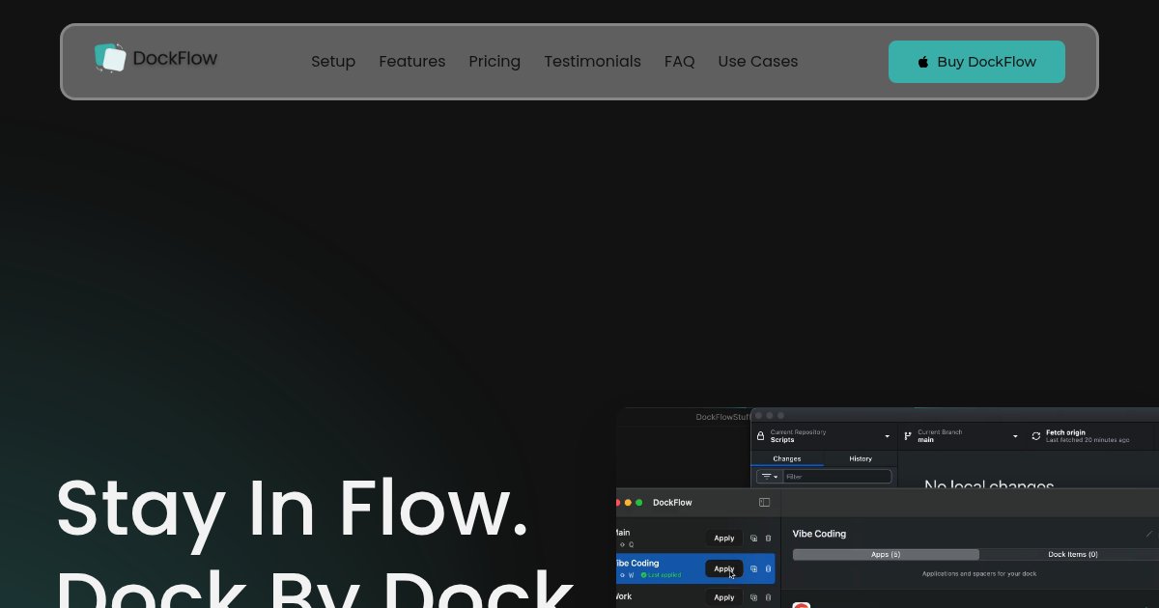Jump to Testimonials in the navbar
The width and height of the screenshot is (1159, 608).
592,62
